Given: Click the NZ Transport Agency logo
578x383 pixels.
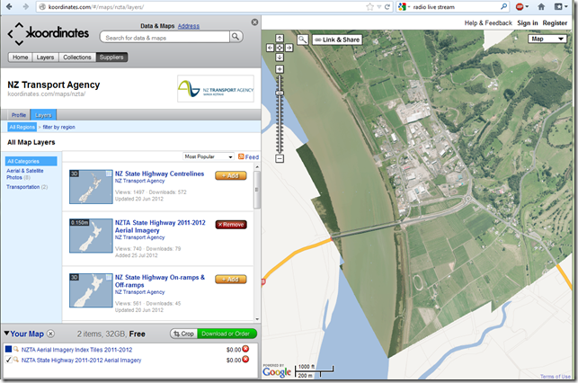Looking at the screenshot, I should tap(216, 88).
